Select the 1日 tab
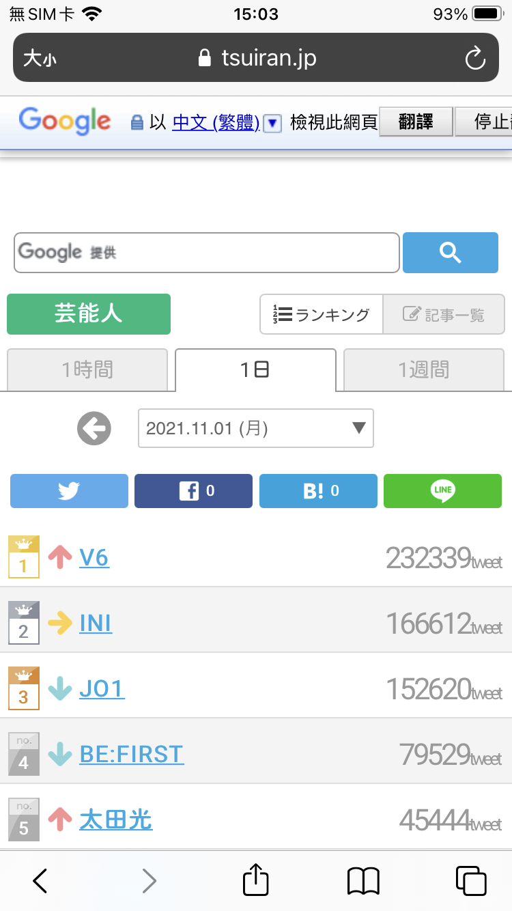The height and width of the screenshot is (911, 512). pyautogui.click(x=255, y=369)
